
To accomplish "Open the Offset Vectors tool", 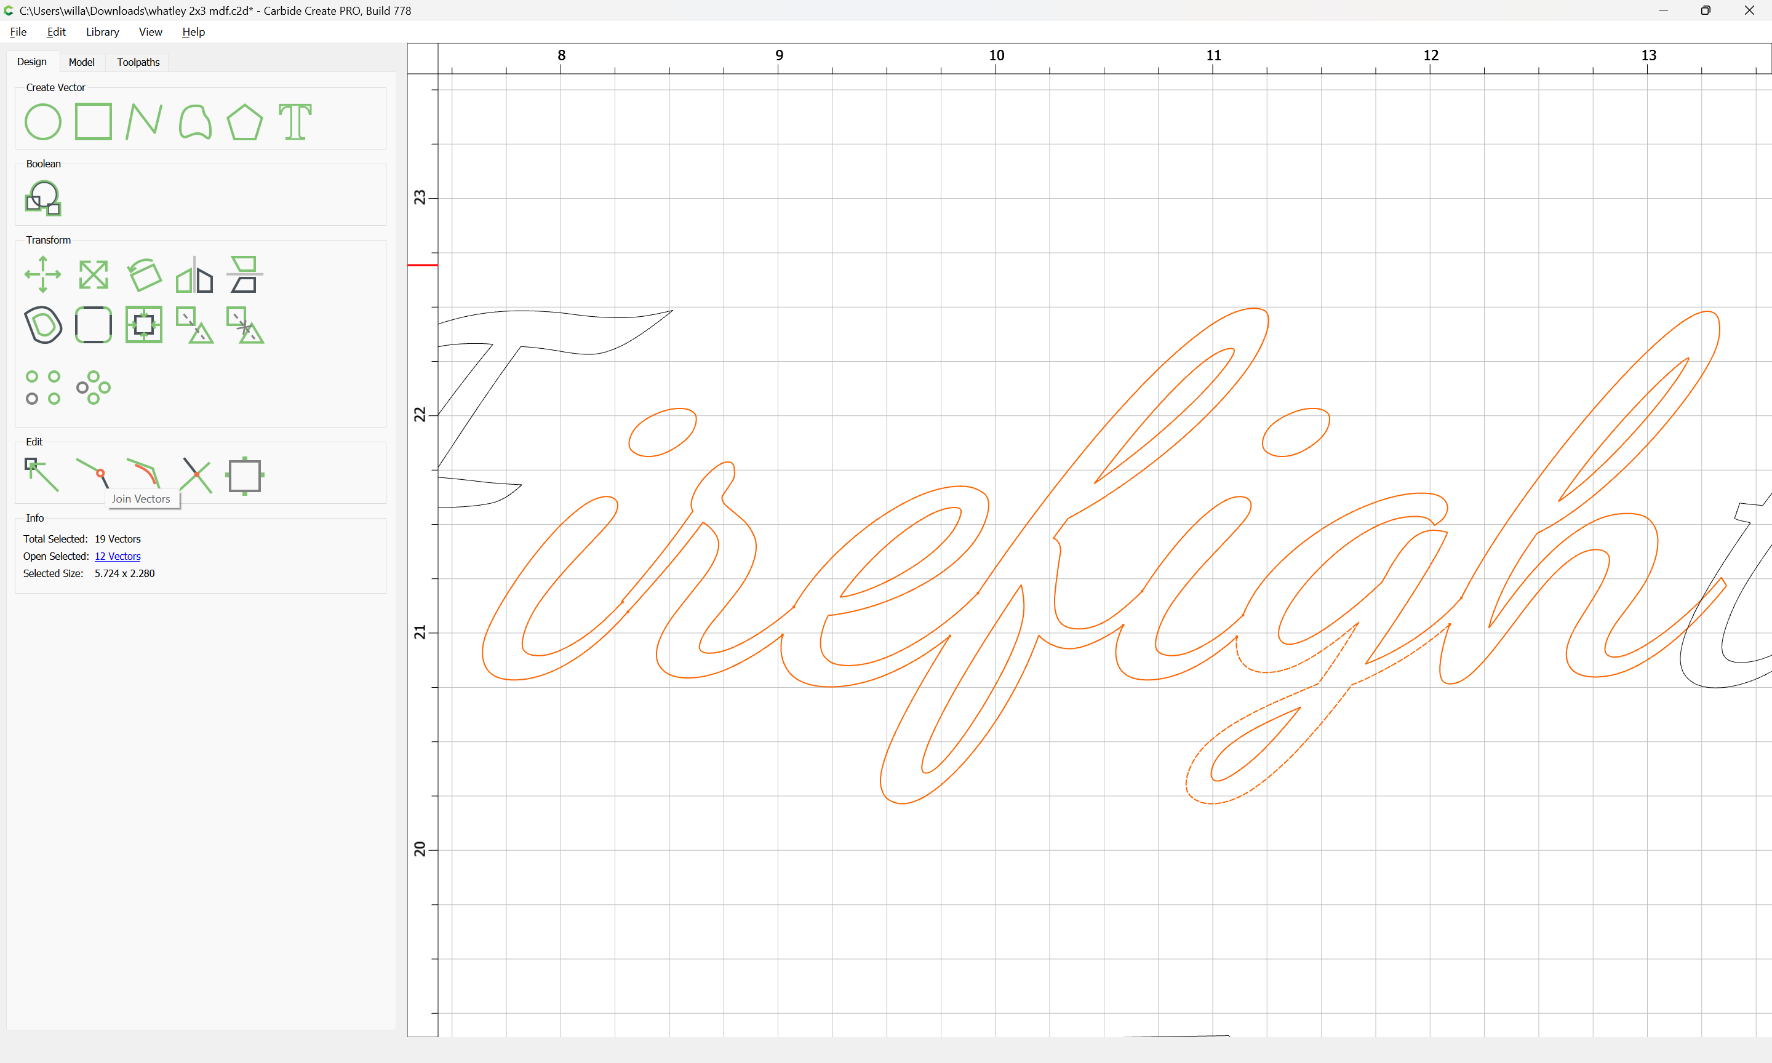I will [x=43, y=324].
